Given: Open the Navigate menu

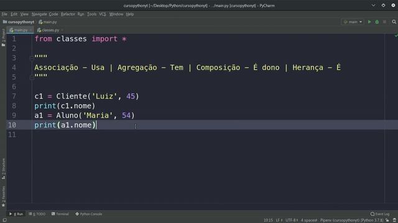Looking at the screenshot, I should click(x=39, y=14).
